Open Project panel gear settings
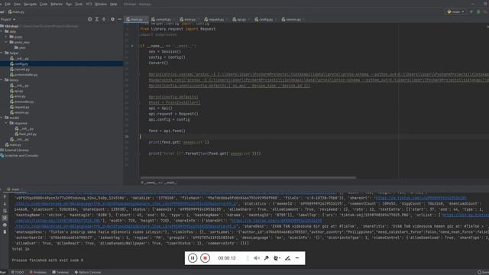 coord(112,19)
